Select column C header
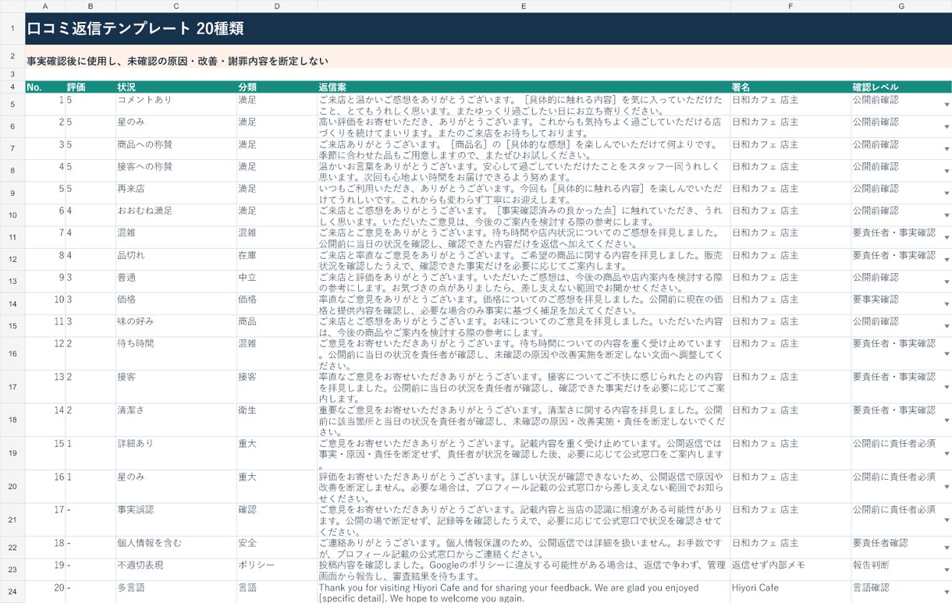Viewport: 952px width, 603px height. (176, 6)
